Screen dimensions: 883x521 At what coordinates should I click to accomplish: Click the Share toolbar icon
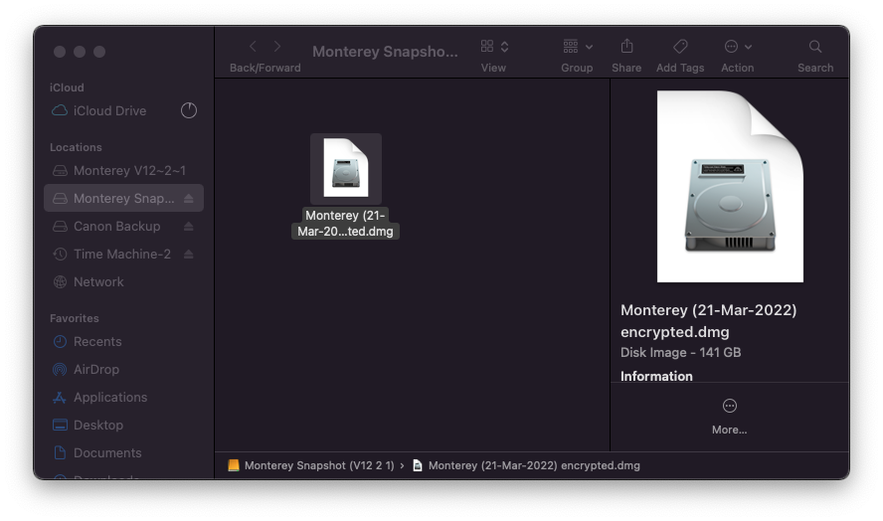pos(626,46)
